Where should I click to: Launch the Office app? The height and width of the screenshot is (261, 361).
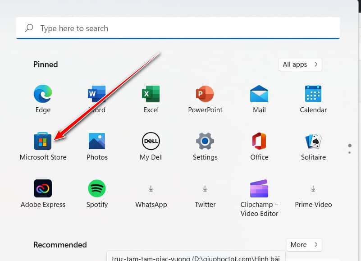coord(259,141)
